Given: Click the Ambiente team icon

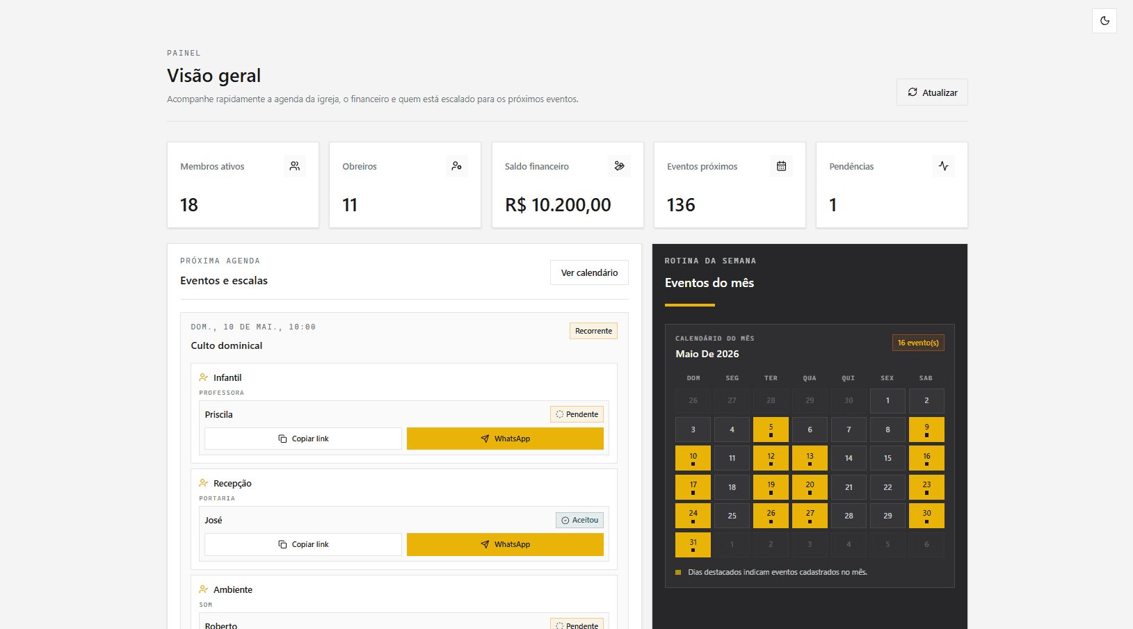Looking at the screenshot, I should (204, 589).
